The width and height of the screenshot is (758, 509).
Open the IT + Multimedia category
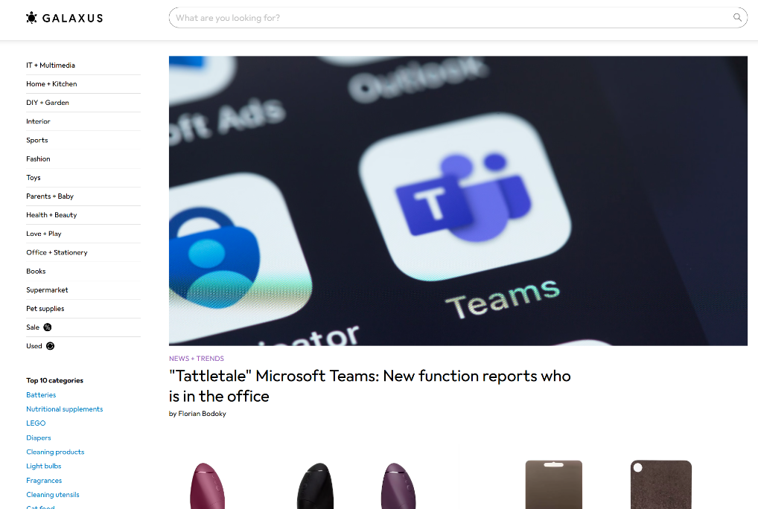[51, 65]
